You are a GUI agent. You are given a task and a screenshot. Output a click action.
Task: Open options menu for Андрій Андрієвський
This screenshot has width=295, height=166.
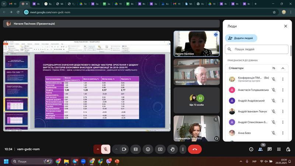point(283,101)
